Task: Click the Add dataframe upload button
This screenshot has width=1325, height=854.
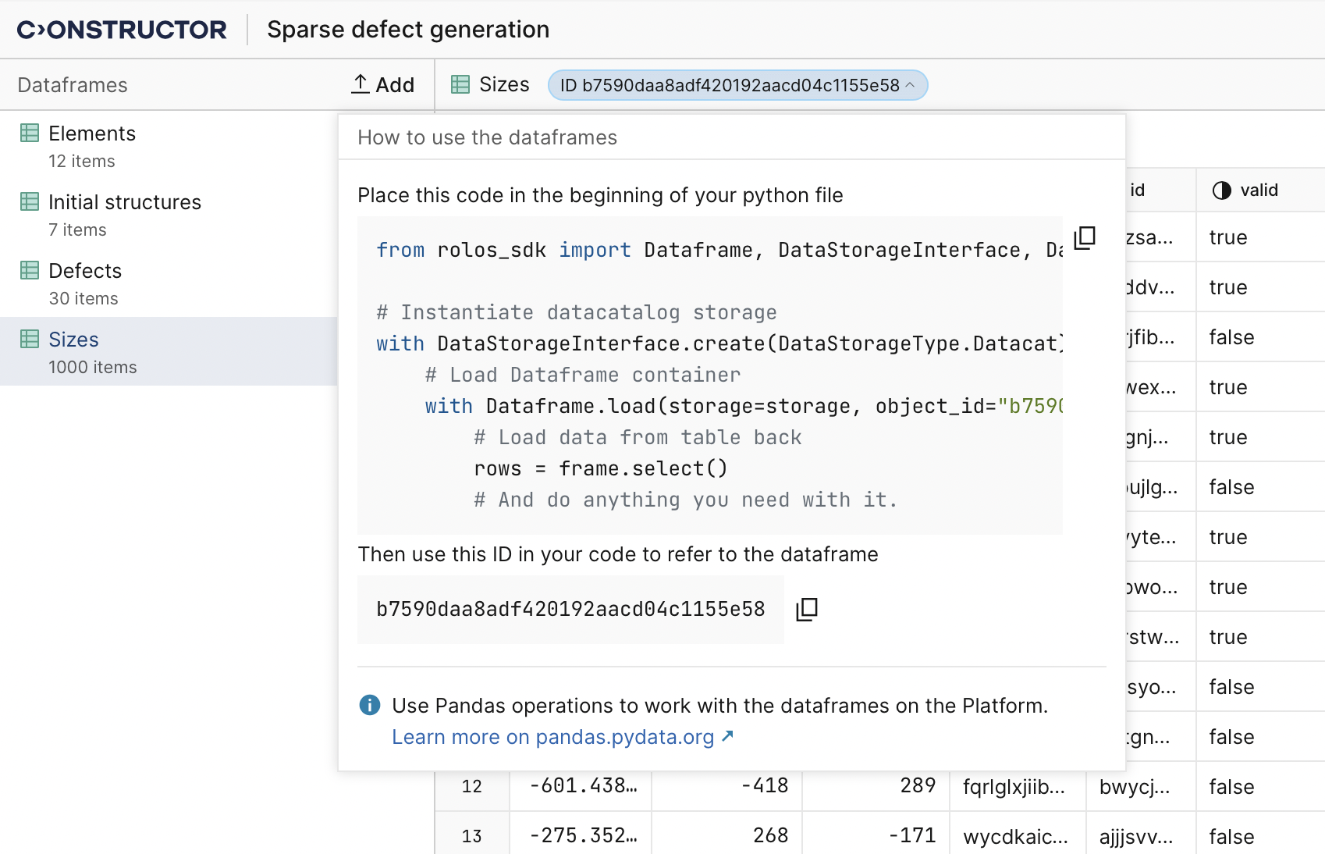Action: tap(383, 84)
